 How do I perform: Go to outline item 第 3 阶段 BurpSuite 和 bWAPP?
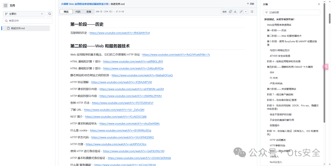tap(292, 43)
